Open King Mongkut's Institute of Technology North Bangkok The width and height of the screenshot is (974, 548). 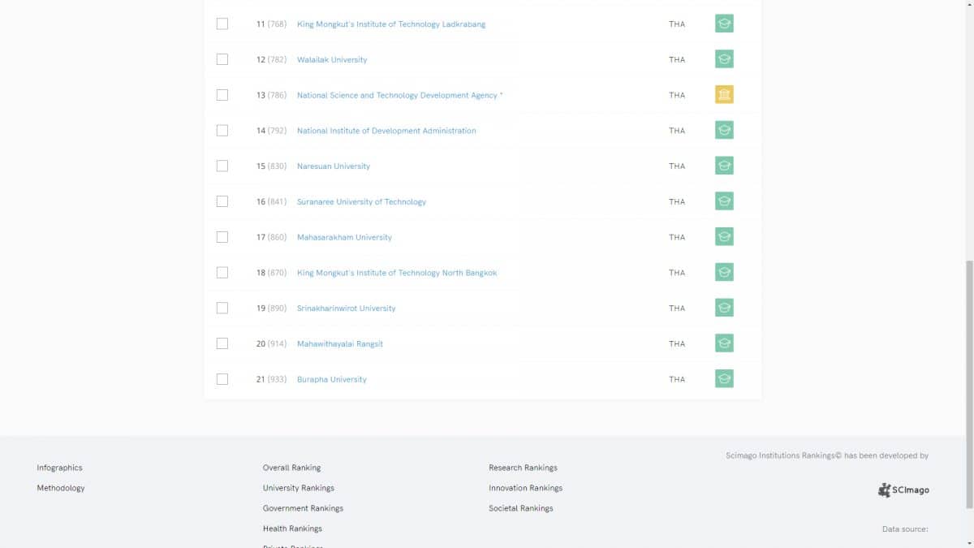[397, 273]
